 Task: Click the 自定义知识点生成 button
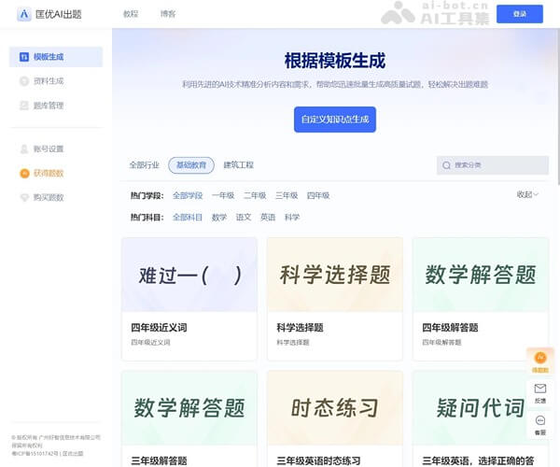(334, 120)
